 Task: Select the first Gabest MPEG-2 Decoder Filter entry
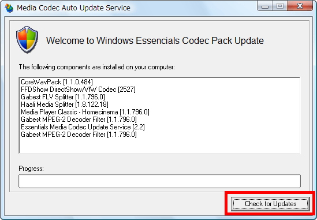click(x=79, y=120)
